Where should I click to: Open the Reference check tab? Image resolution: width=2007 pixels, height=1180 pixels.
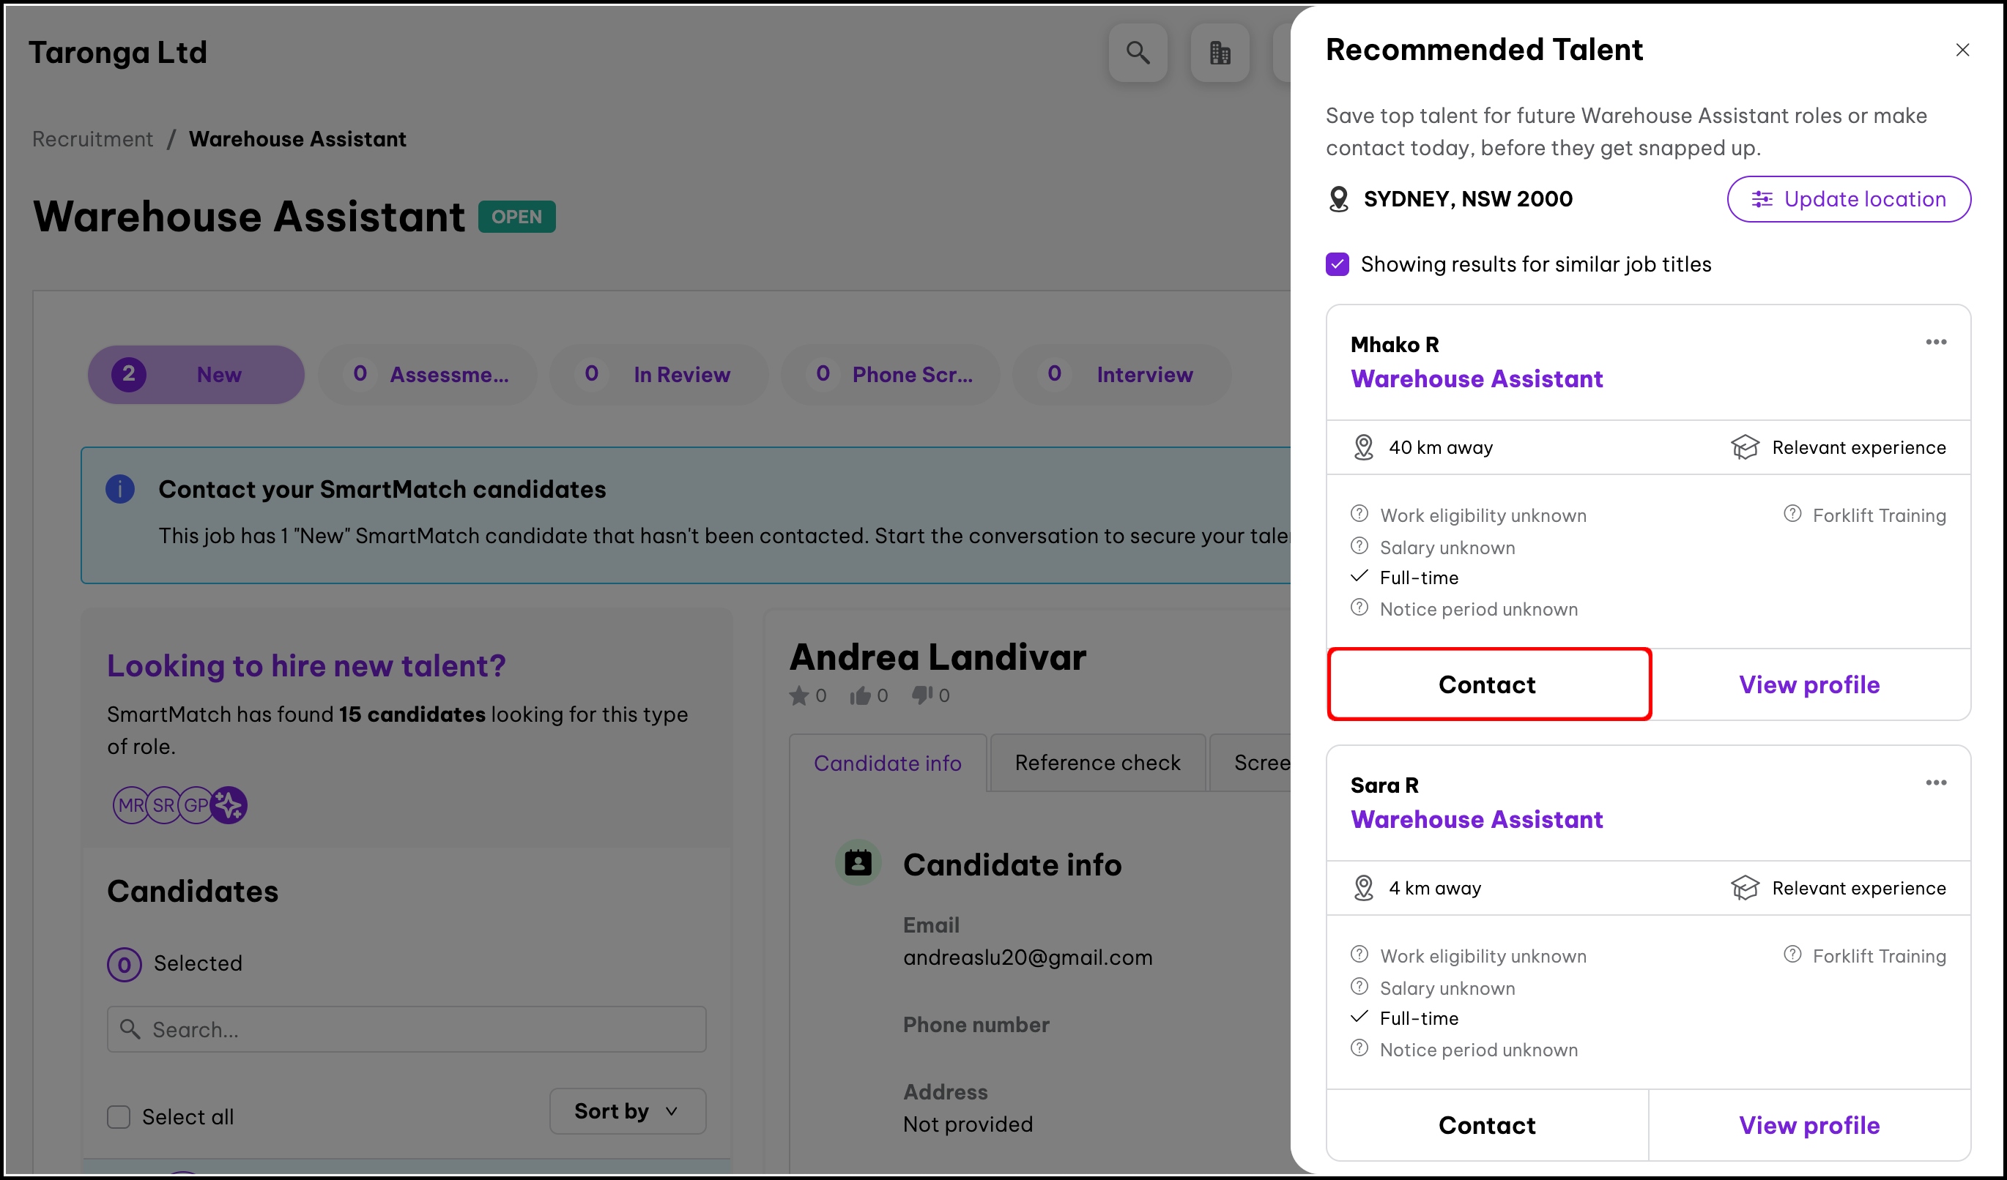pos(1097,762)
